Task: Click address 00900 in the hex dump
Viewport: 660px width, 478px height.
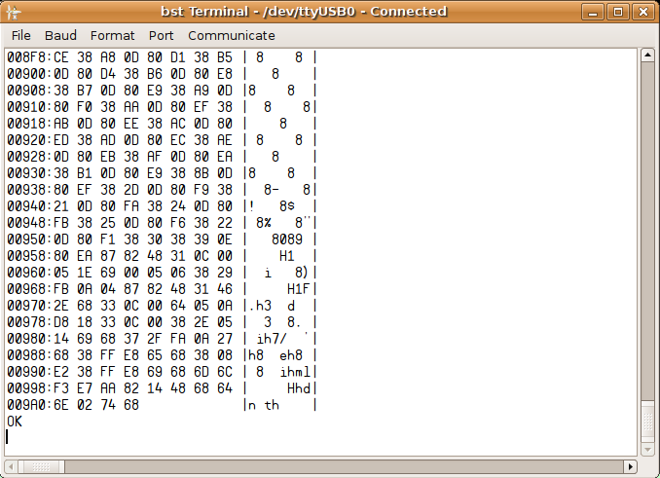Action: point(28,74)
